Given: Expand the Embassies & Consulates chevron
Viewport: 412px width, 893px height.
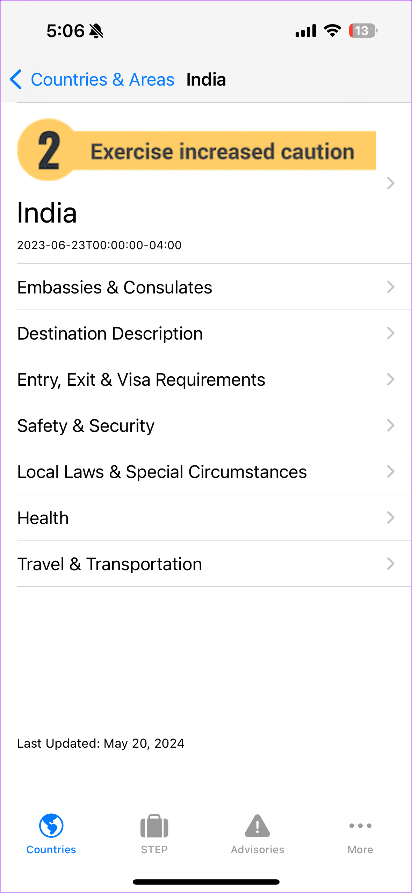Looking at the screenshot, I should (x=391, y=287).
